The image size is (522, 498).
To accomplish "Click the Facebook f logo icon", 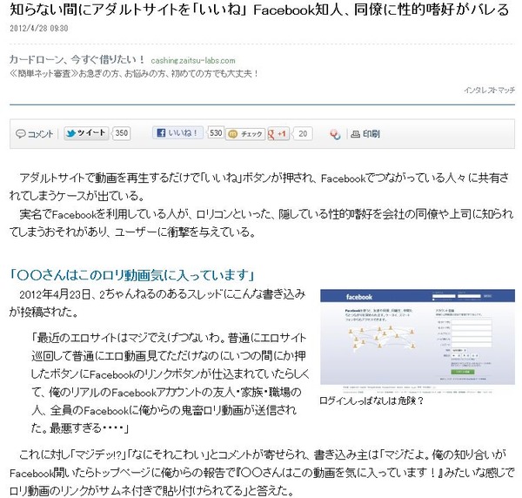I will [161, 133].
